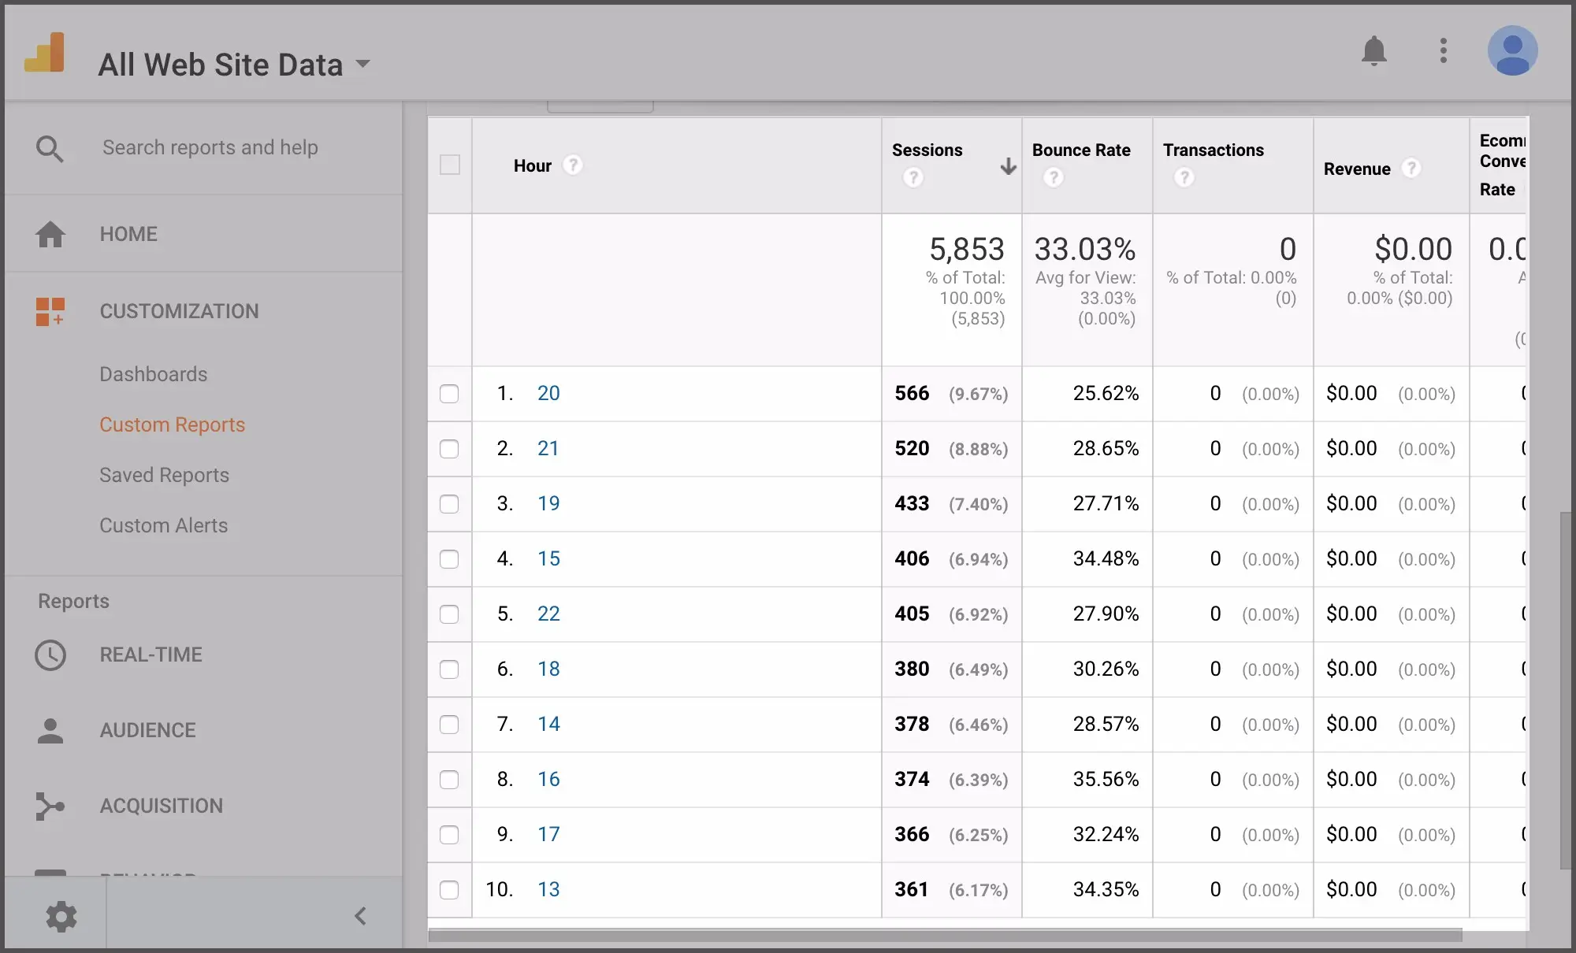1576x953 pixels.
Task: Click the Audience person icon
Action: (x=50, y=730)
